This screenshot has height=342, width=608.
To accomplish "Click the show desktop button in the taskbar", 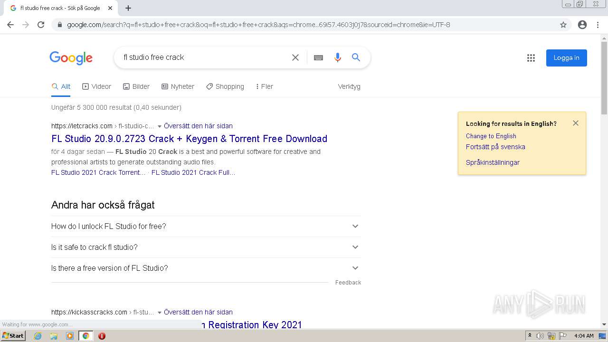I will point(603,336).
